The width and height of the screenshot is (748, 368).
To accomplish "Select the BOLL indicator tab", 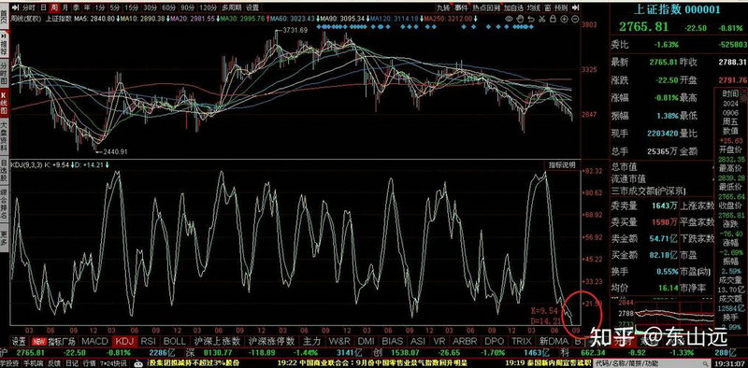I will [x=175, y=341].
